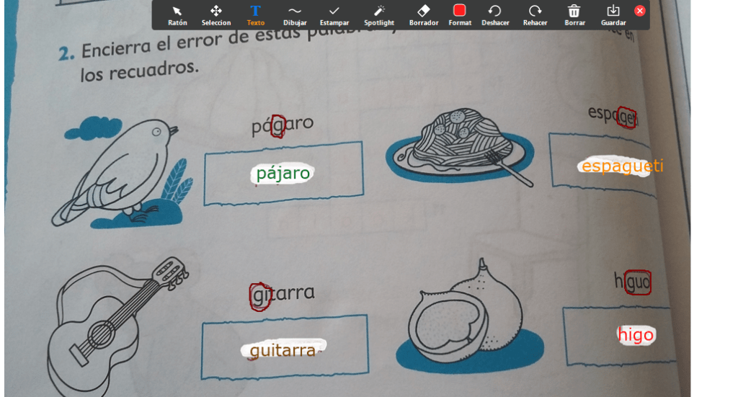Click the Borrar trash icon
This screenshot has width=738, height=397.
(574, 15)
